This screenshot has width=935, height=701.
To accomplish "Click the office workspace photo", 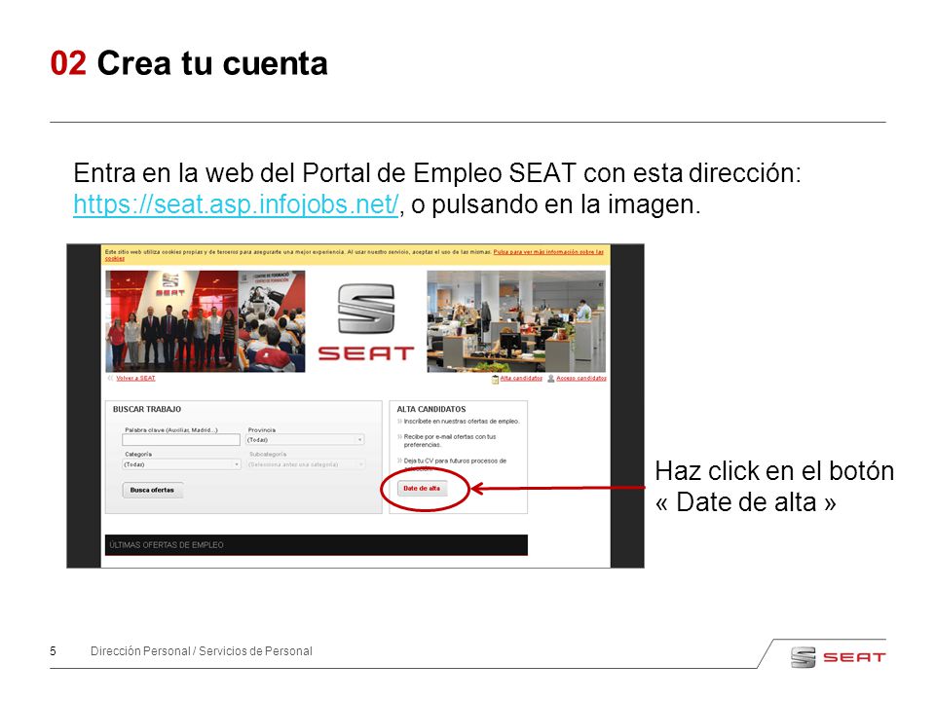I will 516,321.
